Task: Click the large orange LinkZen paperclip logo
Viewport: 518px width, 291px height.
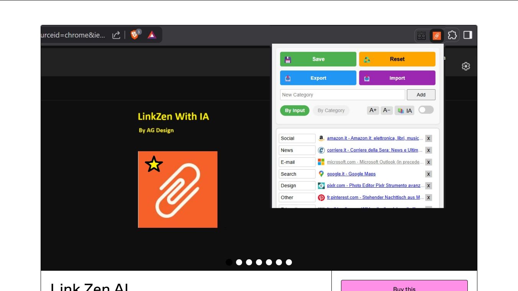Action: (x=178, y=190)
